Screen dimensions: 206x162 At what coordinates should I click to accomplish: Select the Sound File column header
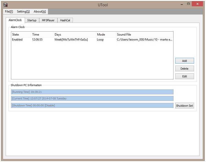[145, 35]
